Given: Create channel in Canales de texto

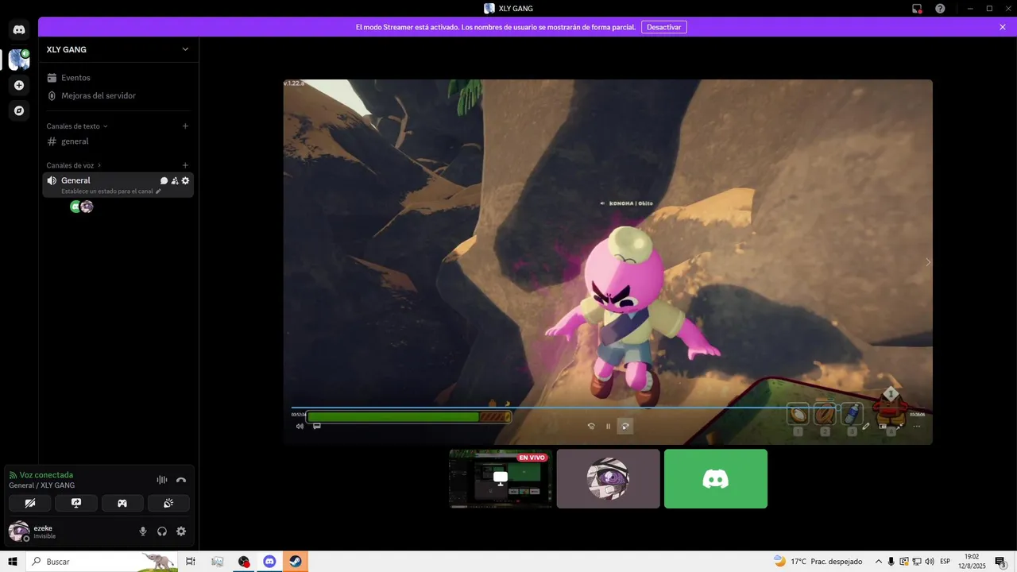Looking at the screenshot, I should (185, 126).
